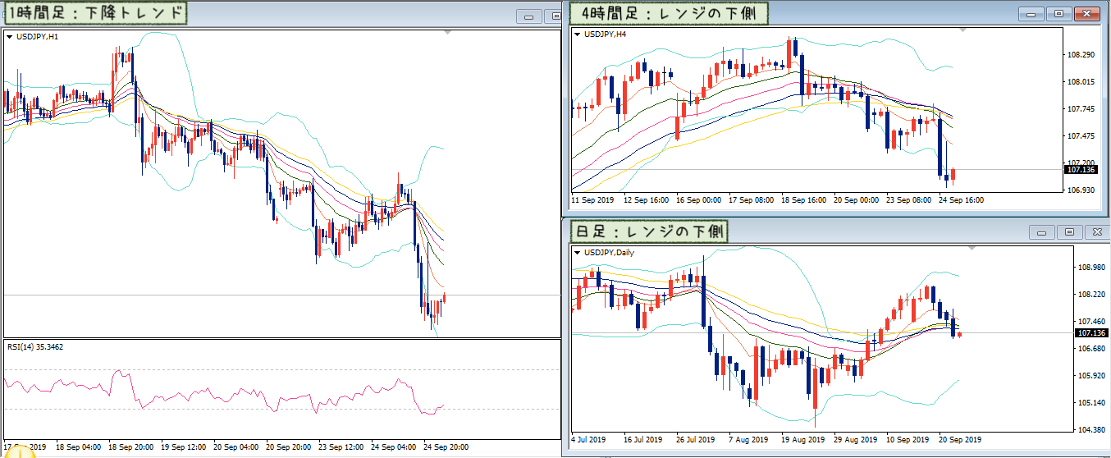Click 108.015 on the H4 price axis
Viewport: 1111px width, 458px height.
pos(1081,82)
